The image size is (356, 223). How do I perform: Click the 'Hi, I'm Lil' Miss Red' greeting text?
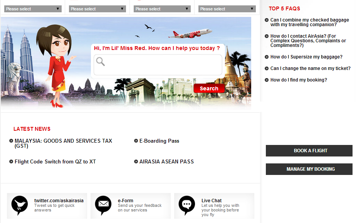click(x=157, y=48)
